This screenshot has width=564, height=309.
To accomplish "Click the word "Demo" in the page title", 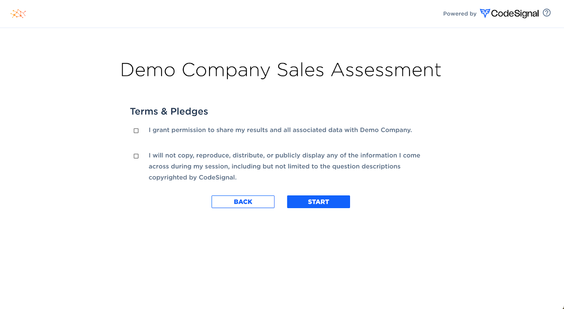I will pos(148,70).
